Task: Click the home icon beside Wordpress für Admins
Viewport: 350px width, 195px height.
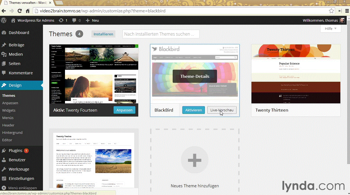Action: coord(13,20)
